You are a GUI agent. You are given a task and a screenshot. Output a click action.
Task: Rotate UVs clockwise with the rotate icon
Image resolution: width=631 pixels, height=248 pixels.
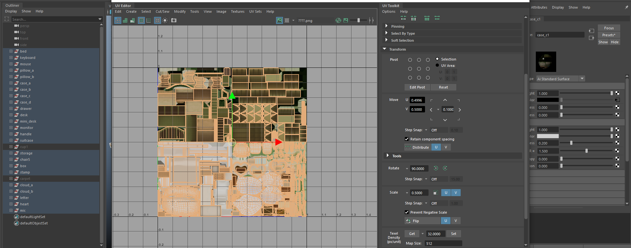pyautogui.click(x=445, y=168)
